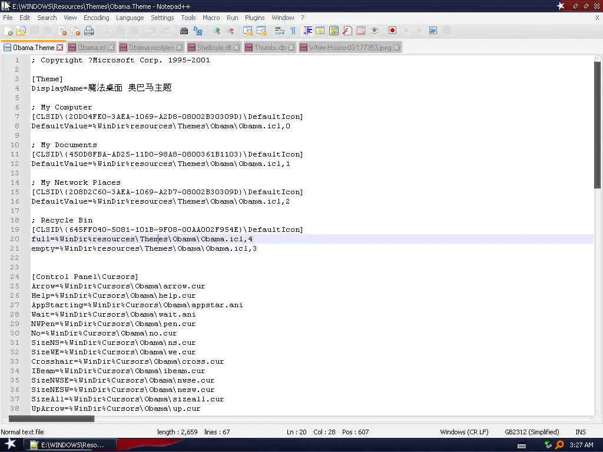
Task: Open the Language menu
Action: pyautogui.click(x=130, y=18)
